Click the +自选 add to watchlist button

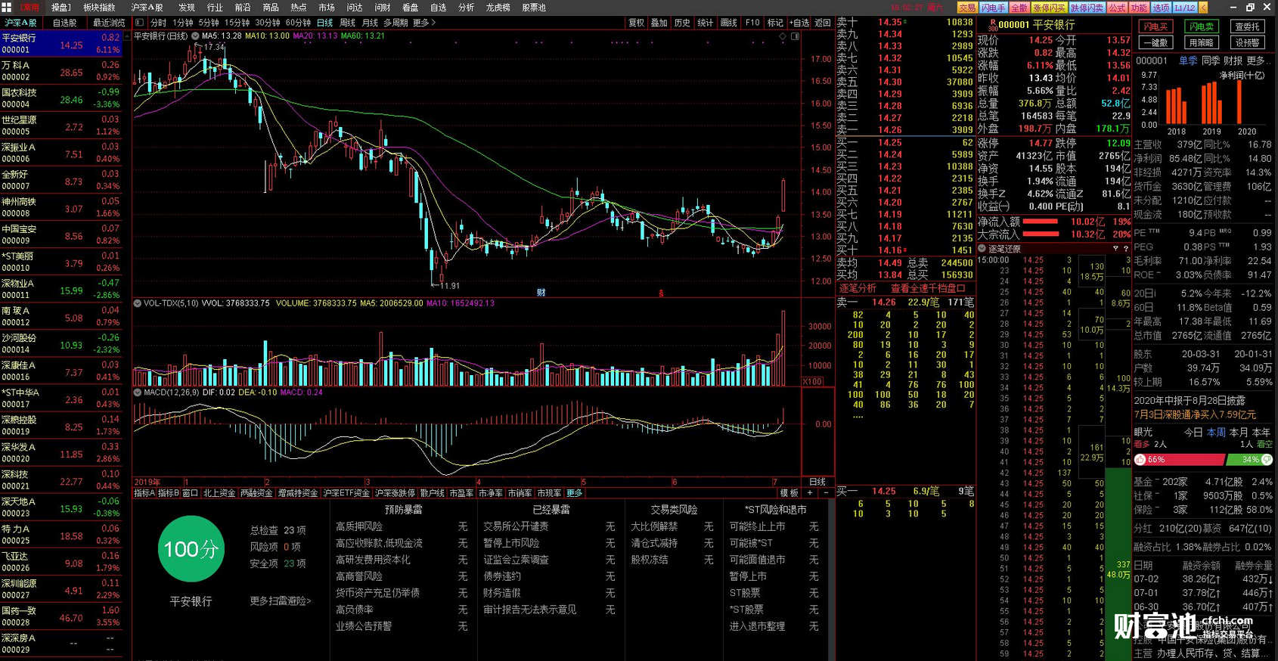tap(799, 23)
